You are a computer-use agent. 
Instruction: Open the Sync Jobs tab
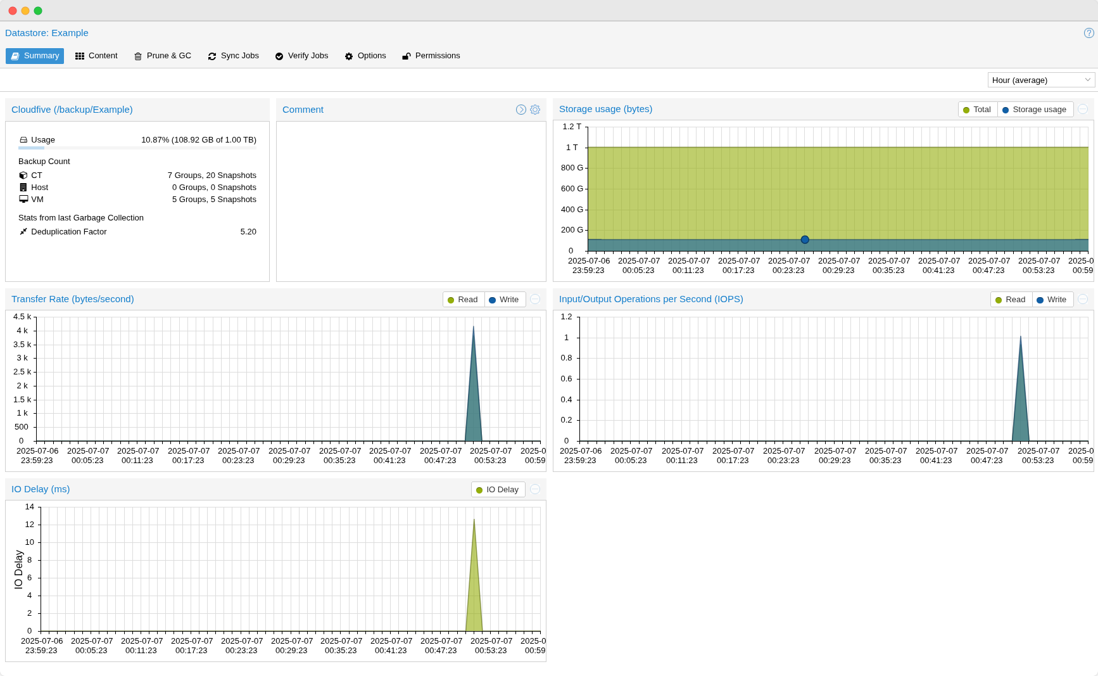point(234,56)
